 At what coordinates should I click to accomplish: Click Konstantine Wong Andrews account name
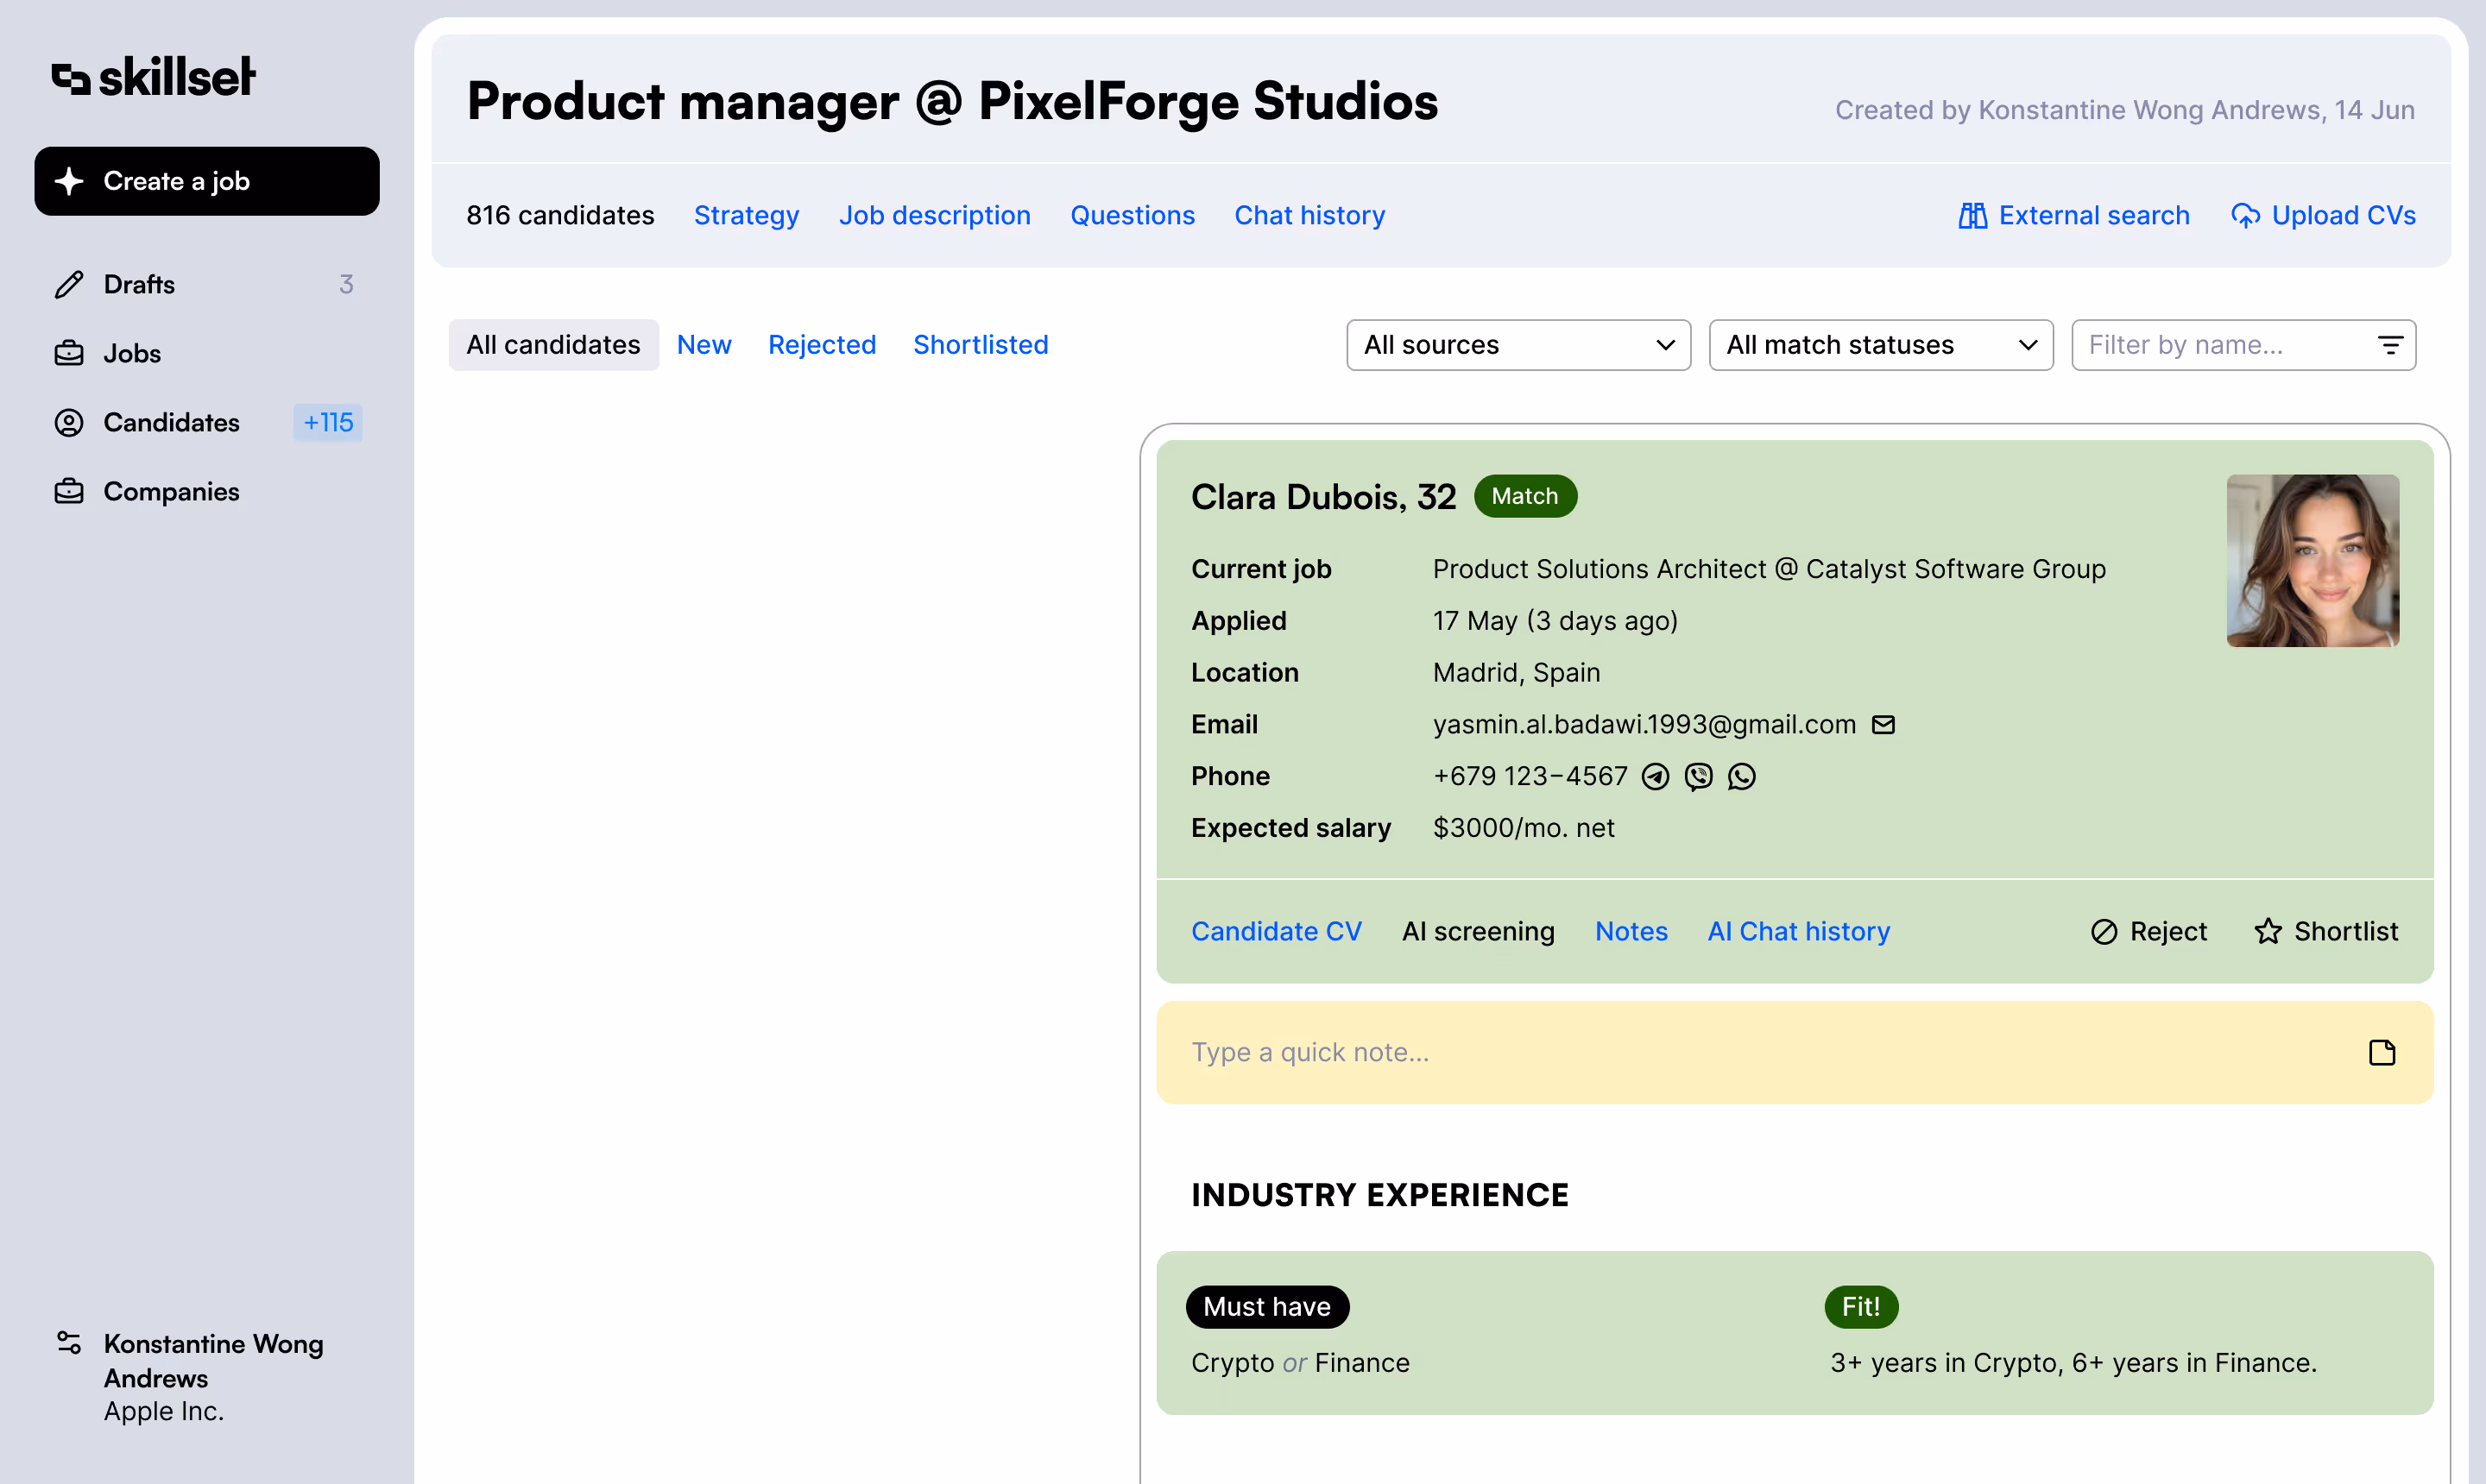click(214, 1361)
